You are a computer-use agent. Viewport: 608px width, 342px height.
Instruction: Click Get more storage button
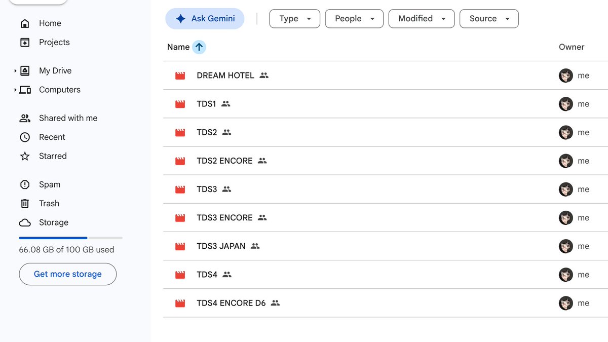point(68,274)
